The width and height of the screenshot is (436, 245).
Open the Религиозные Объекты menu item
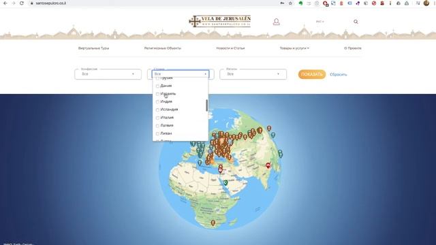point(163,48)
